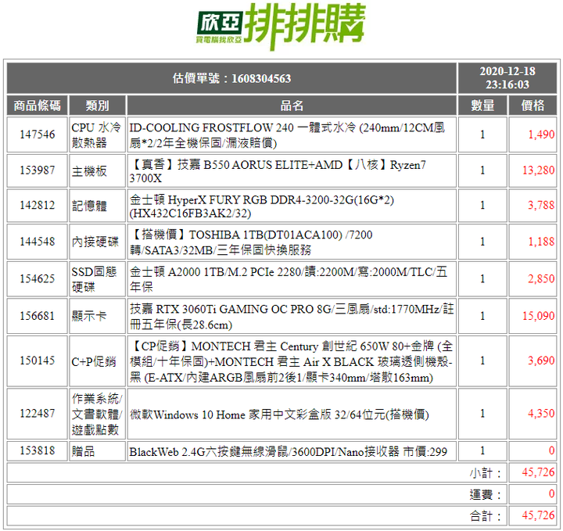563x531 pixels.
Task: Click the Windows 10 Home product name
Action: pos(279,414)
